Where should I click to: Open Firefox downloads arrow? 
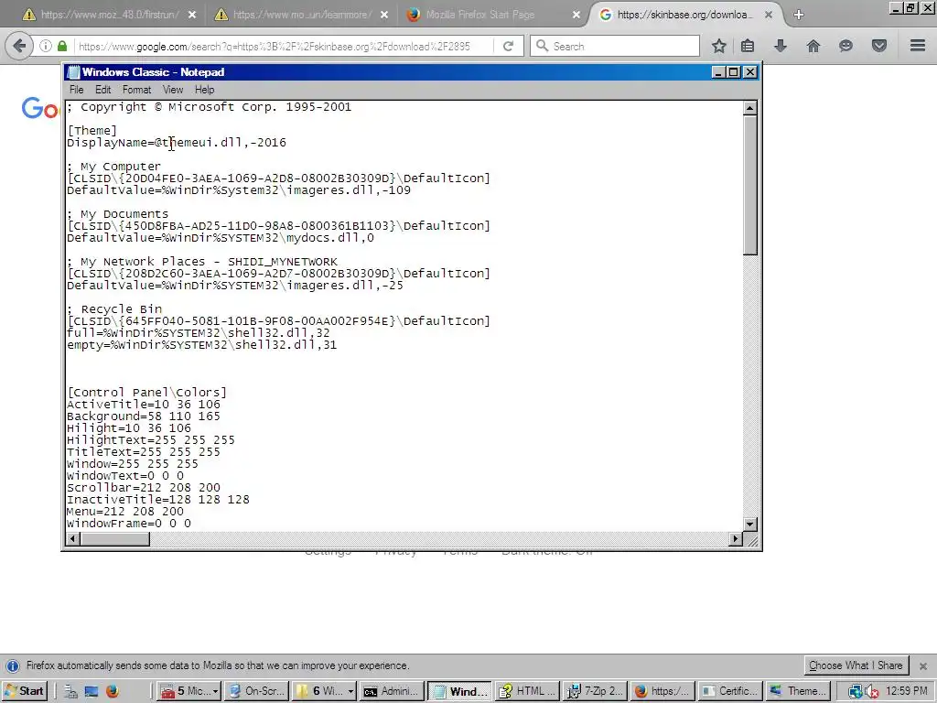[x=781, y=46]
